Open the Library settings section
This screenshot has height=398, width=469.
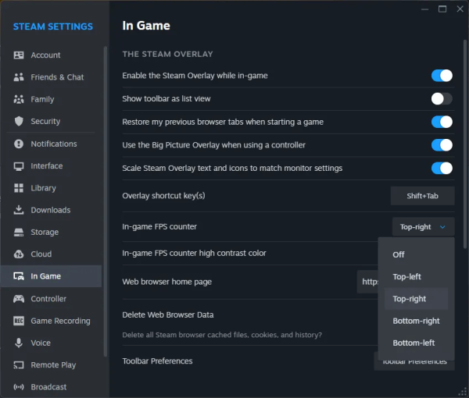tap(51, 188)
